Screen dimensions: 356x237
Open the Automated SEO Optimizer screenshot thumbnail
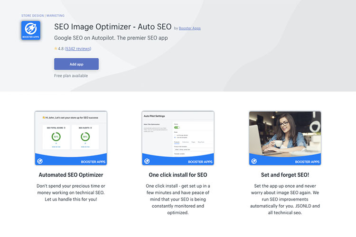[x=71, y=138]
